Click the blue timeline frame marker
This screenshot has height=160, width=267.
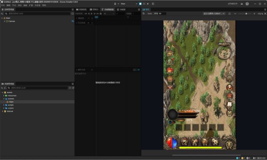click(x=96, y=17)
